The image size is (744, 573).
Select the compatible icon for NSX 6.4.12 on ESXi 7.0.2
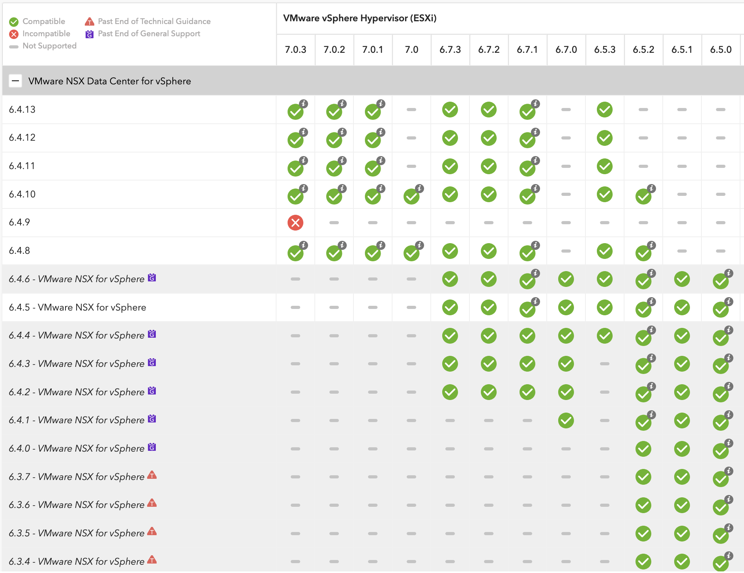click(335, 140)
